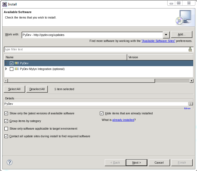Viewport: 197px width, 171px height.
Task: Open the Available Software Sites link
Action: click(x=158, y=41)
